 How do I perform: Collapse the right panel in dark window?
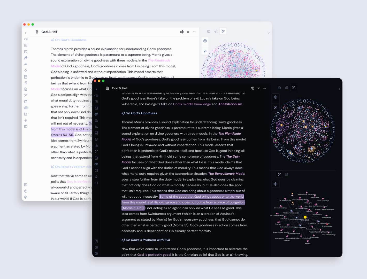339,89
